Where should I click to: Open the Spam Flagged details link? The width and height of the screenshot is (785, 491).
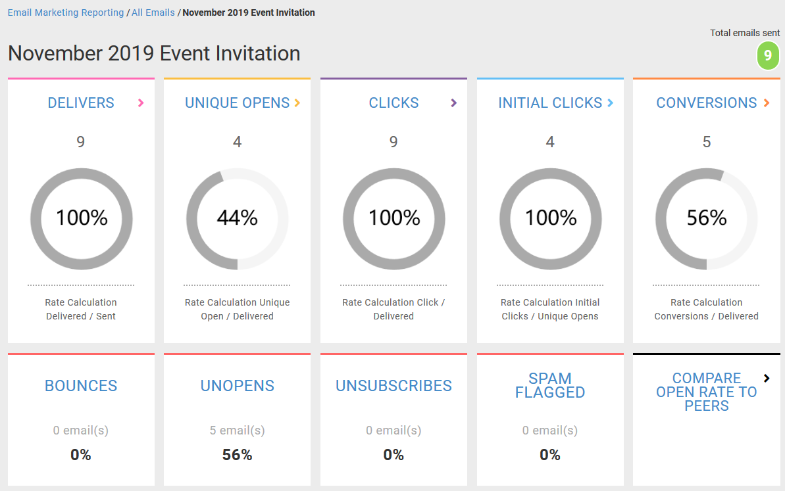click(x=550, y=385)
